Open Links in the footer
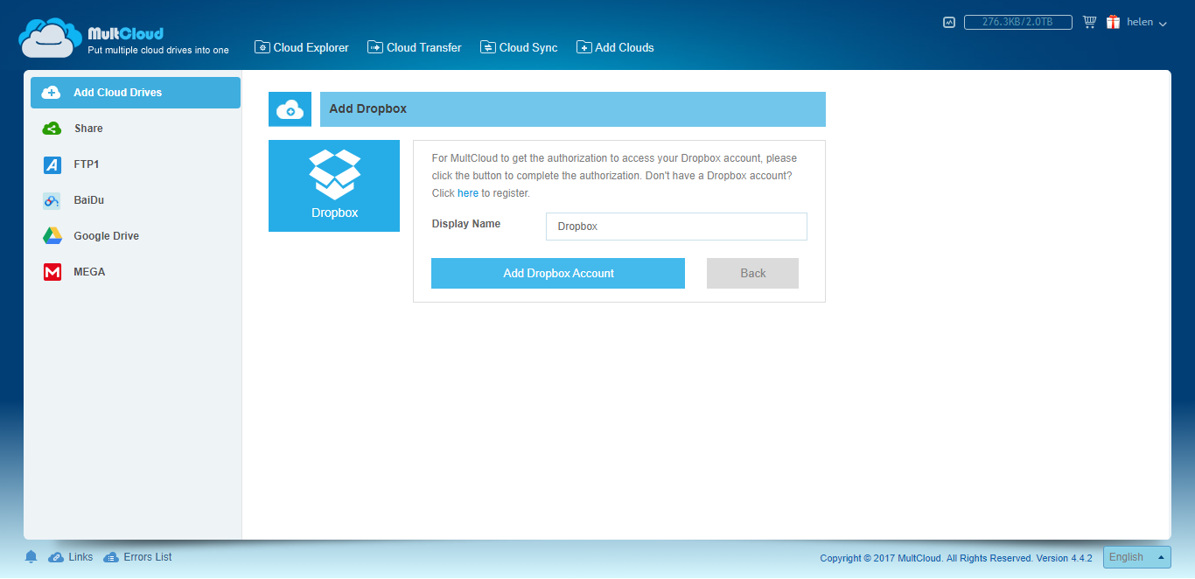This screenshot has width=1195, height=579. 71,557
